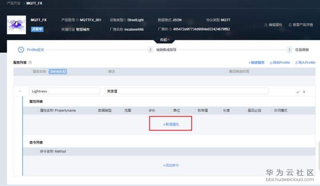Click 数据类型 column header
320x186 pixels.
pyautogui.click(x=105, y=111)
